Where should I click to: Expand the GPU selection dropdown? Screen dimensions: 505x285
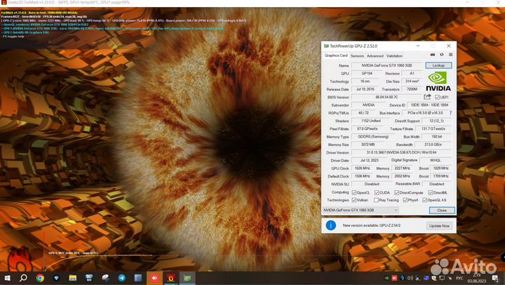click(361, 210)
